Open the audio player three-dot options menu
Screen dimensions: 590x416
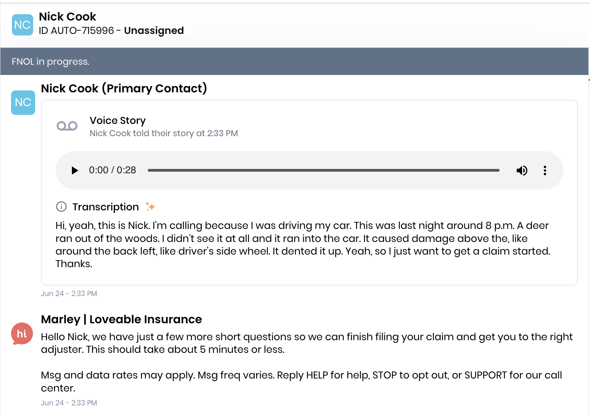point(545,171)
